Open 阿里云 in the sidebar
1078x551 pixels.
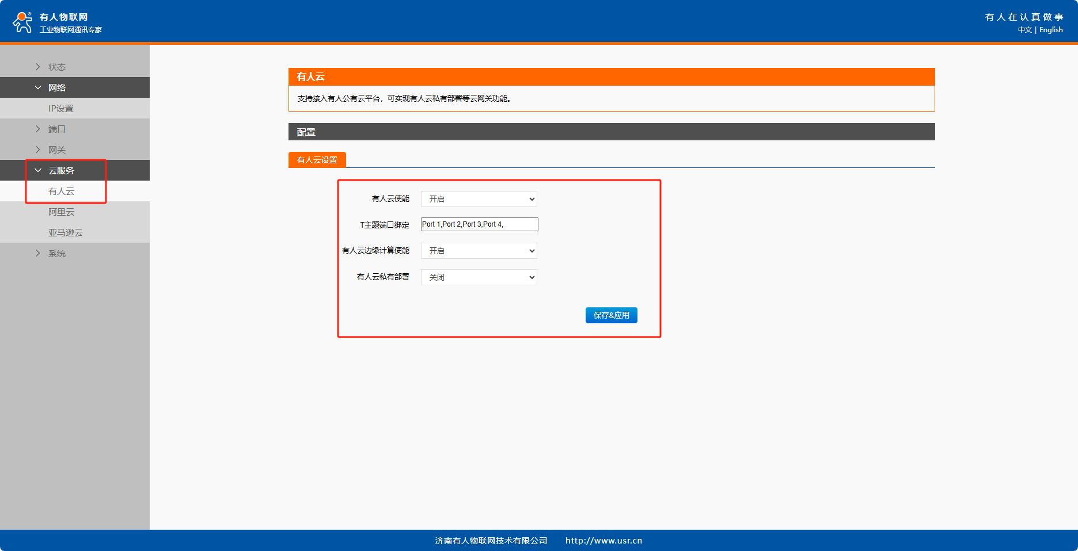[61, 212]
